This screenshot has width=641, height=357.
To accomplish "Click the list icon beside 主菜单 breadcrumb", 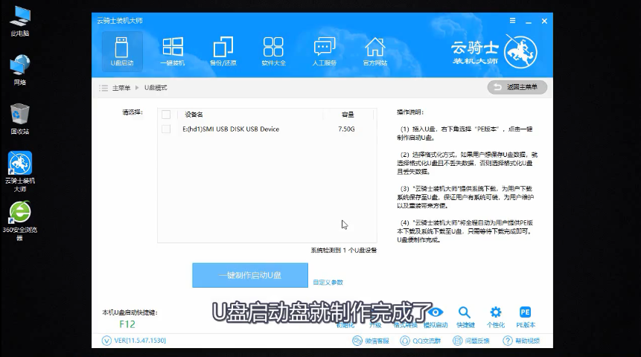I will pos(103,88).
